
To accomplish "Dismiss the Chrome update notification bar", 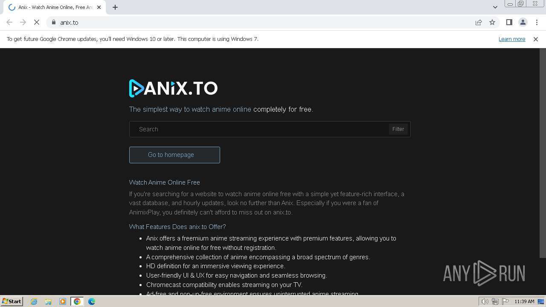I will 536,39.
